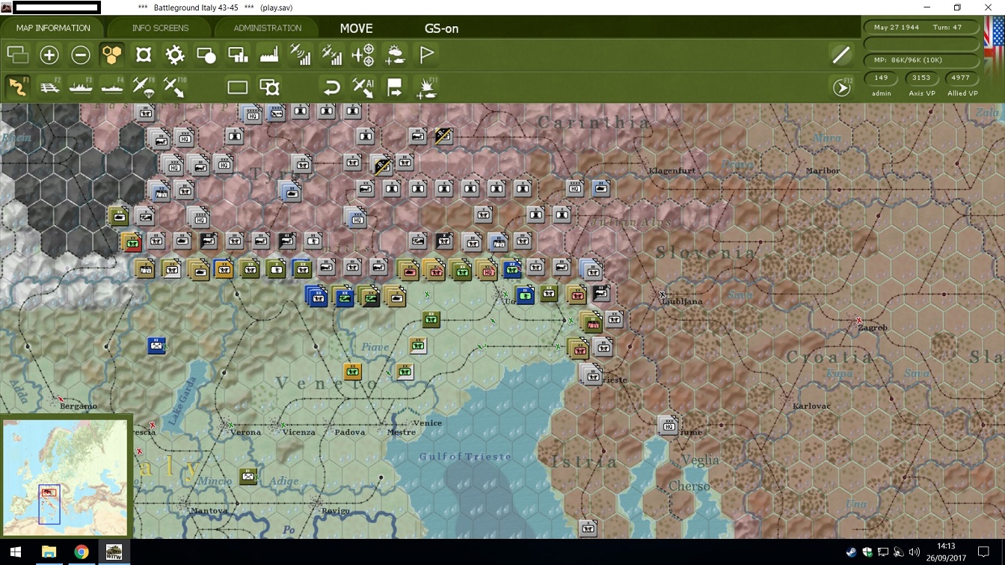Select the blue unit west of Lake Garda
This screenshot has height=565, width=1005.
(x=156, y=346)
